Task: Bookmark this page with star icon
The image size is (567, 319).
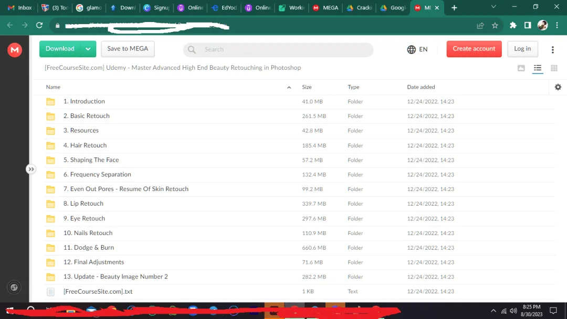Action: tap(495, 25)
